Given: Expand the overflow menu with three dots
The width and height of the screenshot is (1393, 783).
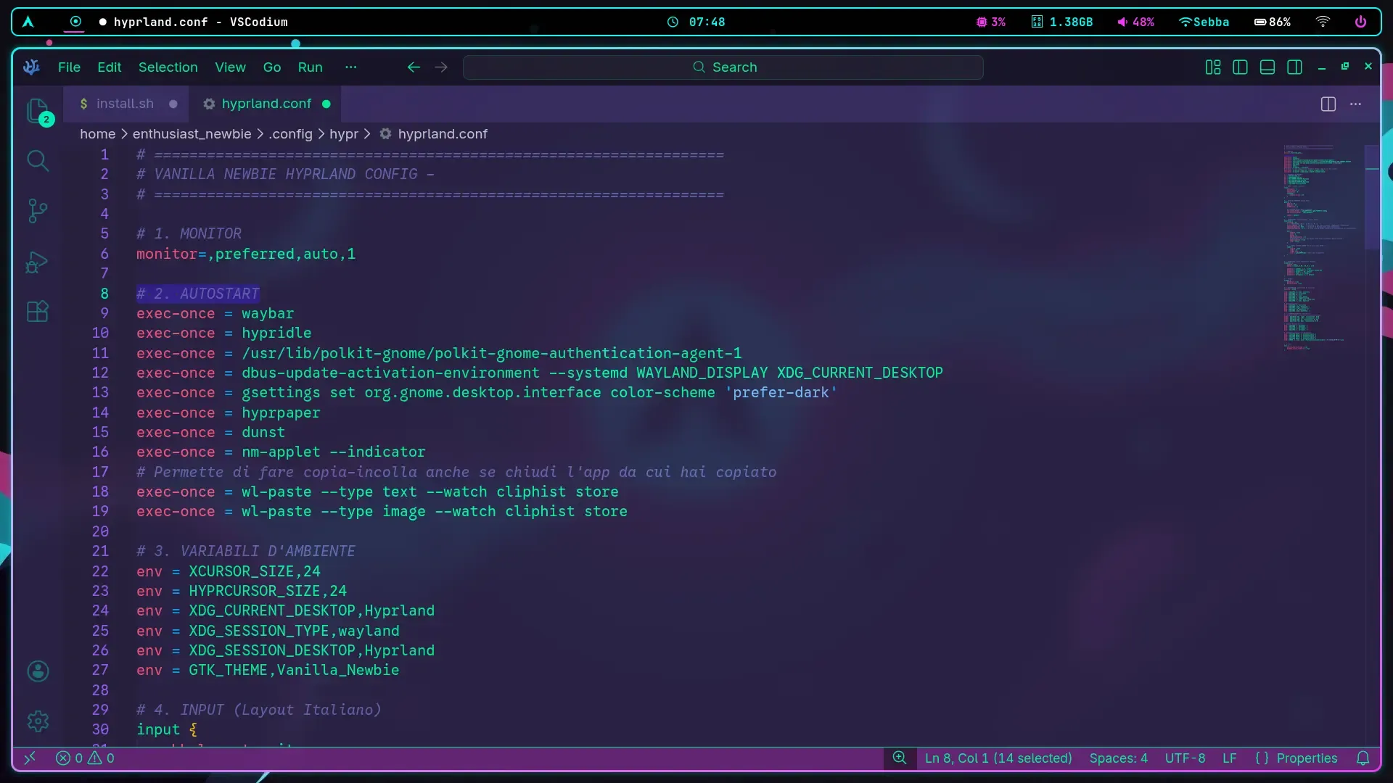Looking at the screenshot, I should click(351, 67).
